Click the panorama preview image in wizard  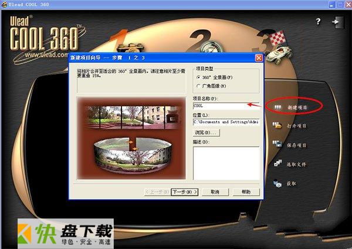pyautogui.click(x=131, y=138)
